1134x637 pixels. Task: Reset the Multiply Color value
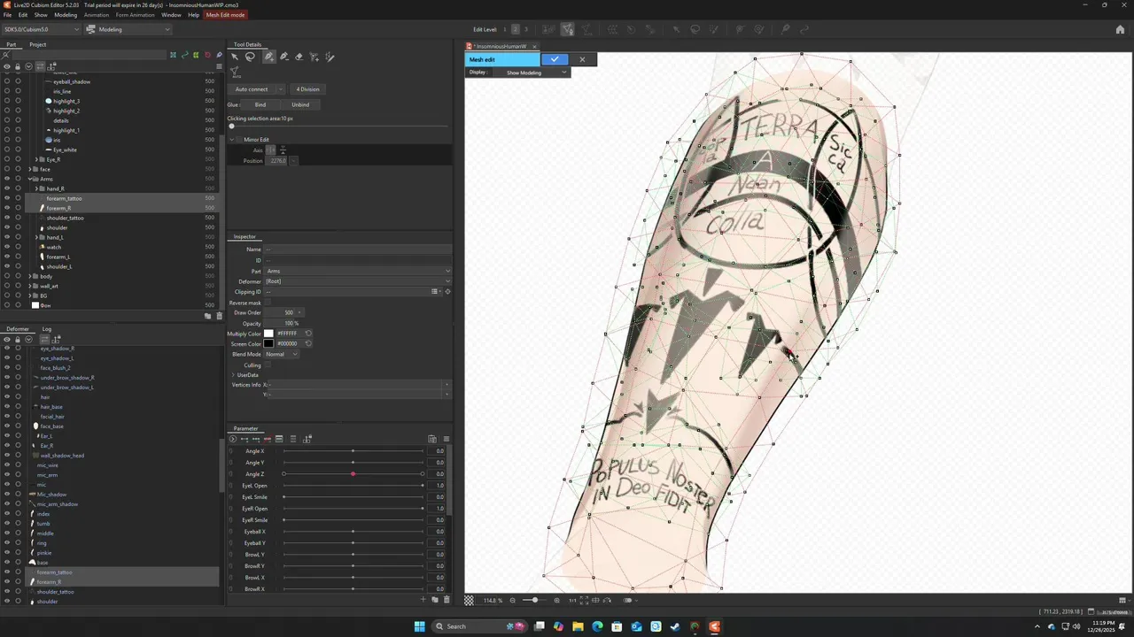pyautogui.click(x=308, y=334)
